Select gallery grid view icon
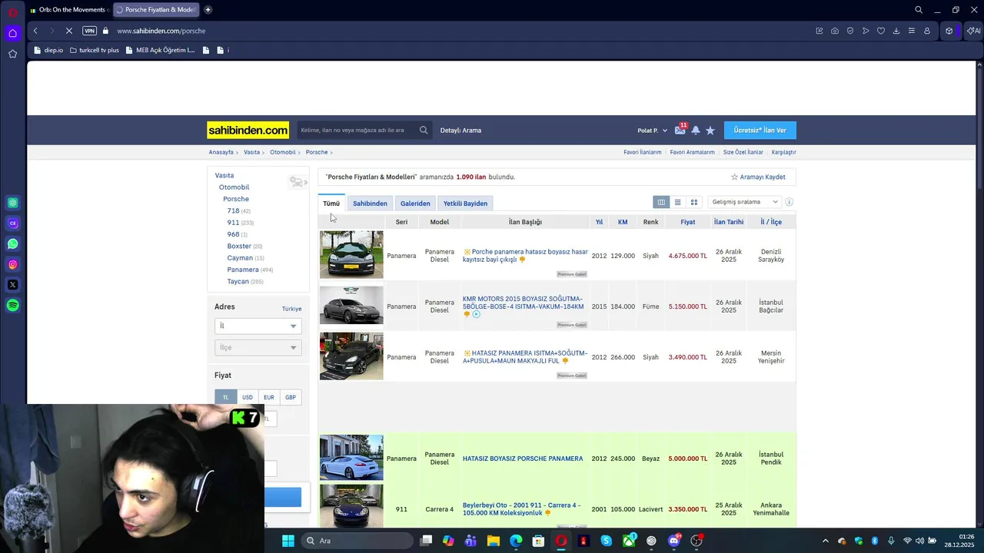 (x=694, y=202)
